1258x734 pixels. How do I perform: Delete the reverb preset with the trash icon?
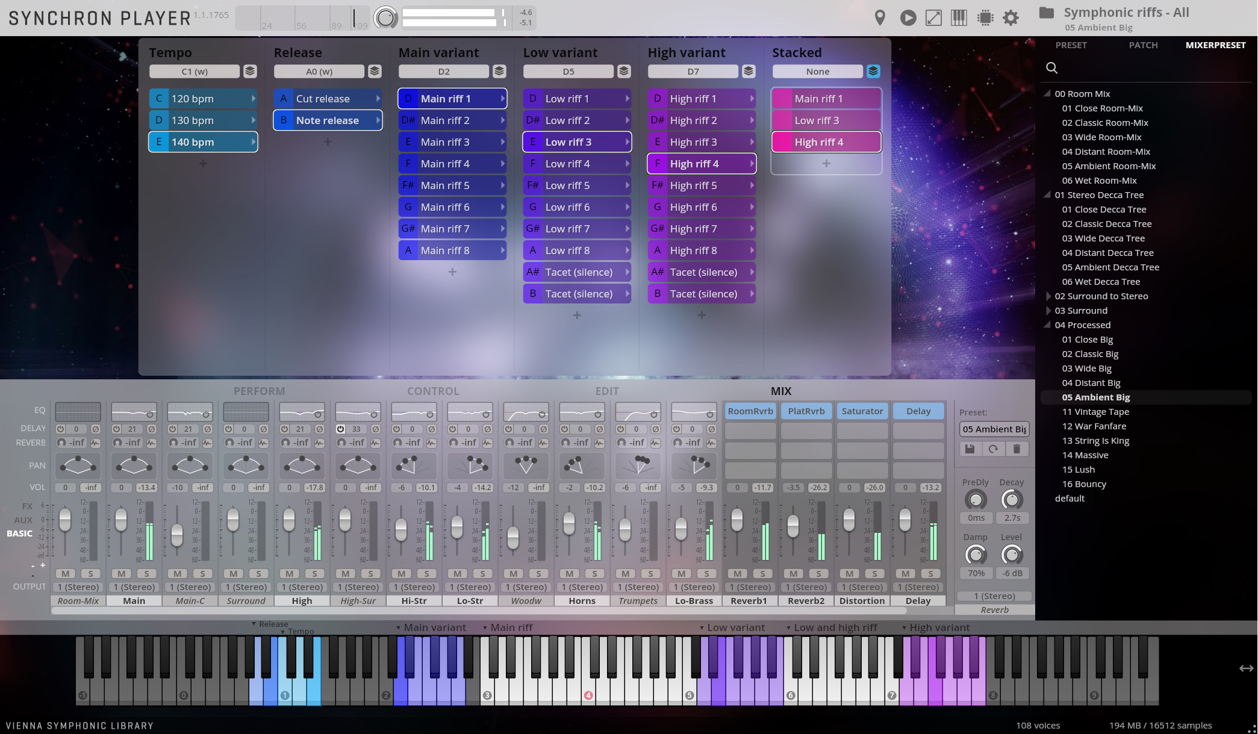pyautogui.click(x=1018, y=449)
